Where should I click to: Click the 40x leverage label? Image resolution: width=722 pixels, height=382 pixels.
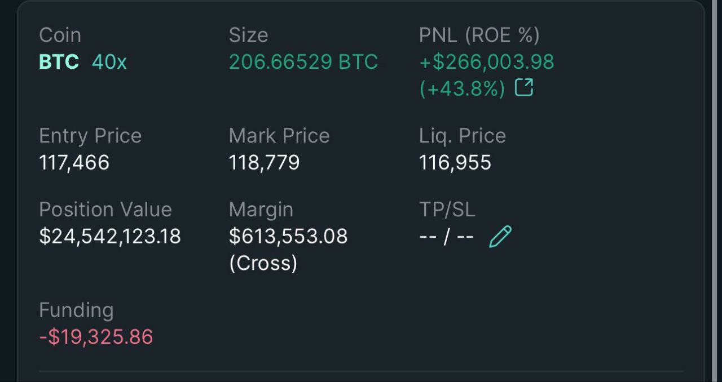pyautogui.click(x=109, y=61)
